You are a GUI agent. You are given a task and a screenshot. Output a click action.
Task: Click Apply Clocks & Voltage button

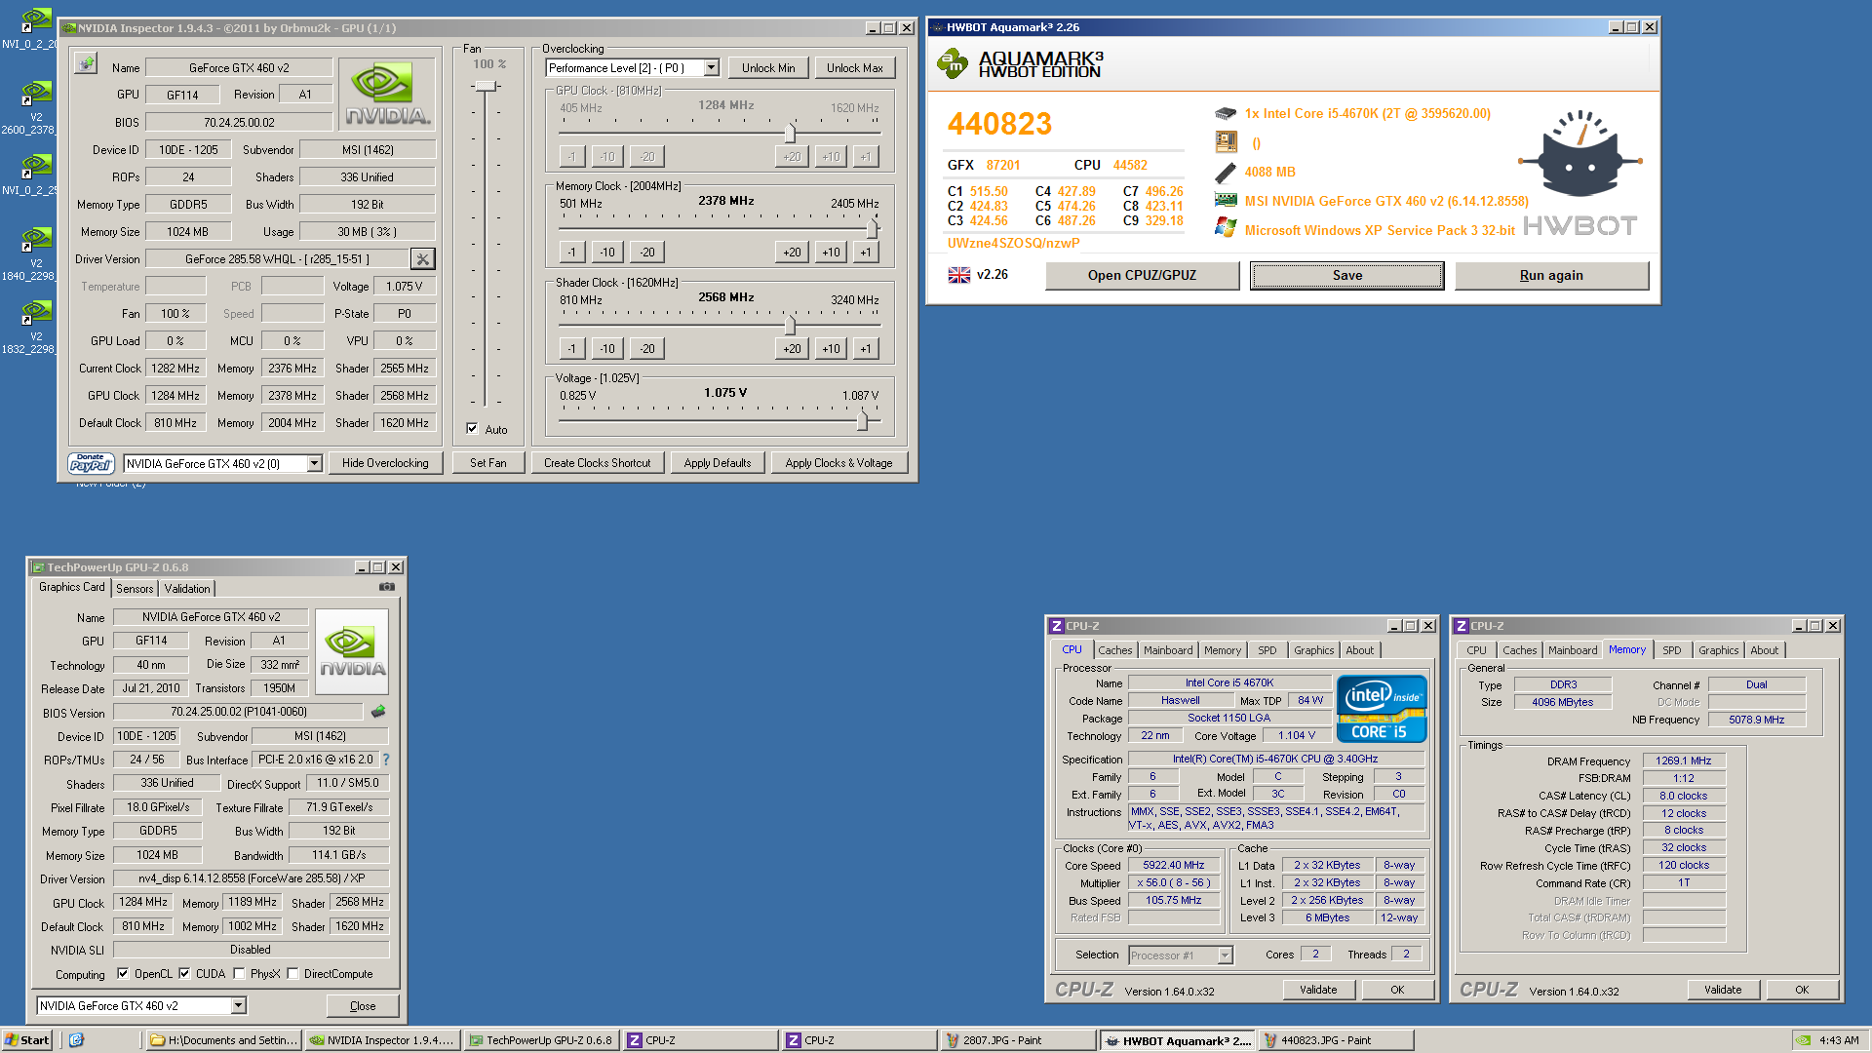pos(838,463)
